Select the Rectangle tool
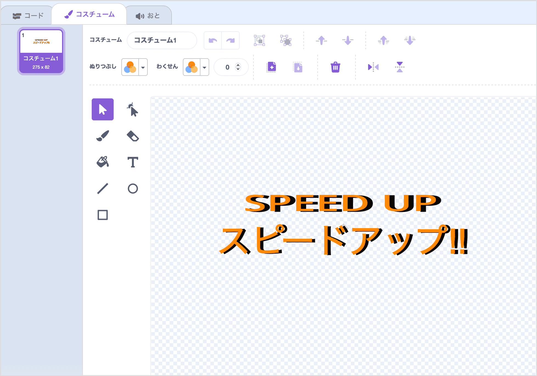This screenshot has width=537, height=376. pos(103,215)
